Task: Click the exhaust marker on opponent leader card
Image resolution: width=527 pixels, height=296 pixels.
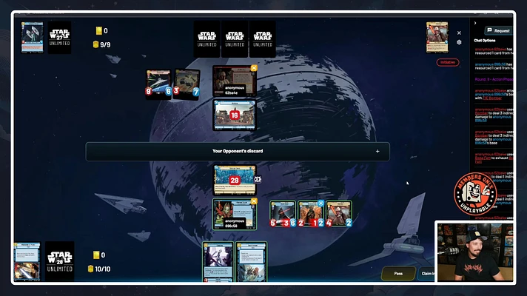Action: pyautogui.click(x=254, y=68)
